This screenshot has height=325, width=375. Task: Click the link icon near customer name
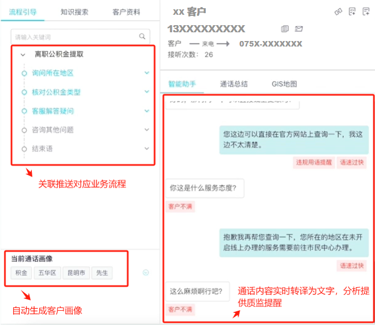click(x=338, y=11)
